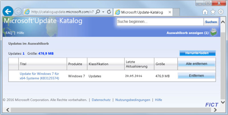Sort by the Produkte column header
The image size is (228, 115).
pyautogui.click(x=77, y=64)
